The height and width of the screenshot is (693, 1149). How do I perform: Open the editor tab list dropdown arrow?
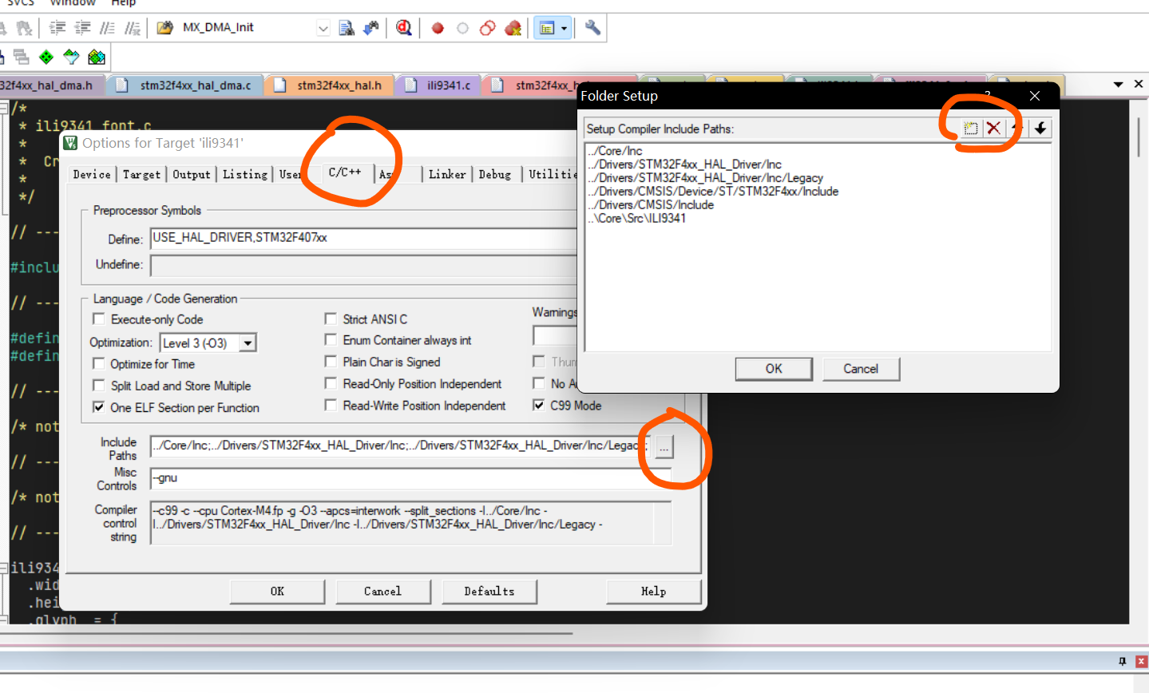coord(1118,84)
